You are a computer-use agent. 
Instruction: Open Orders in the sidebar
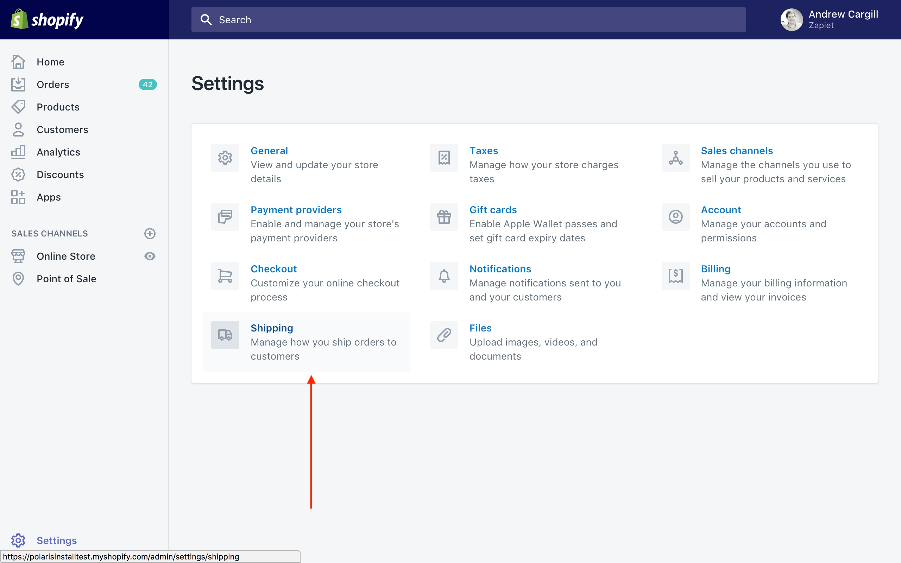coord(53,84)
